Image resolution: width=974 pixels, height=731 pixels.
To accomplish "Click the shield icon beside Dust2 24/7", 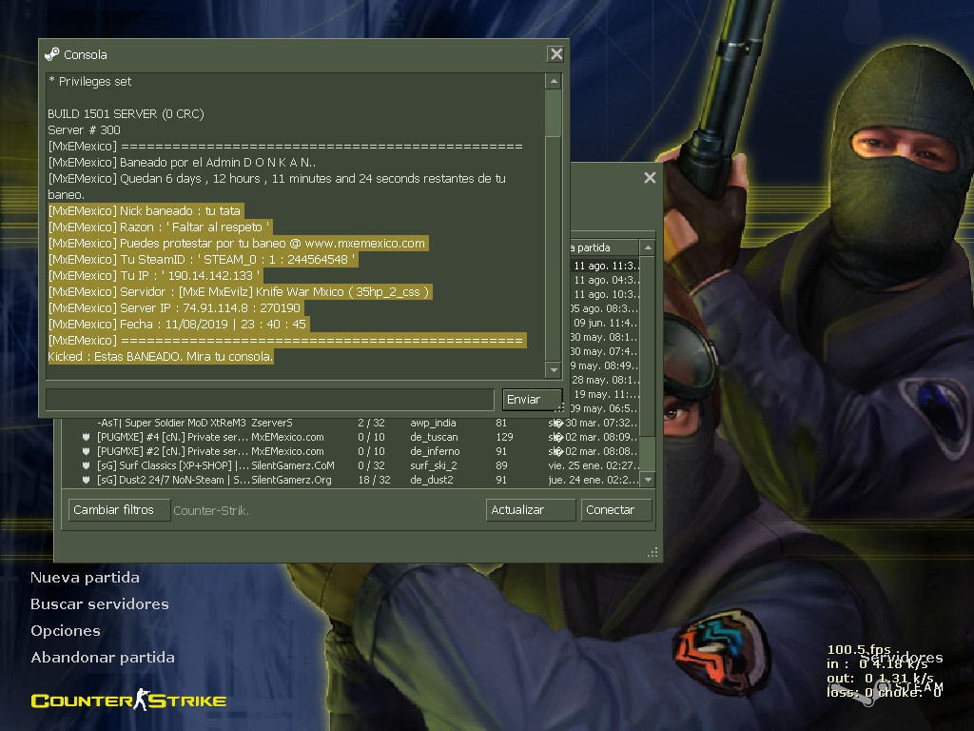I will pyautogui.click(x=86, y=480).
